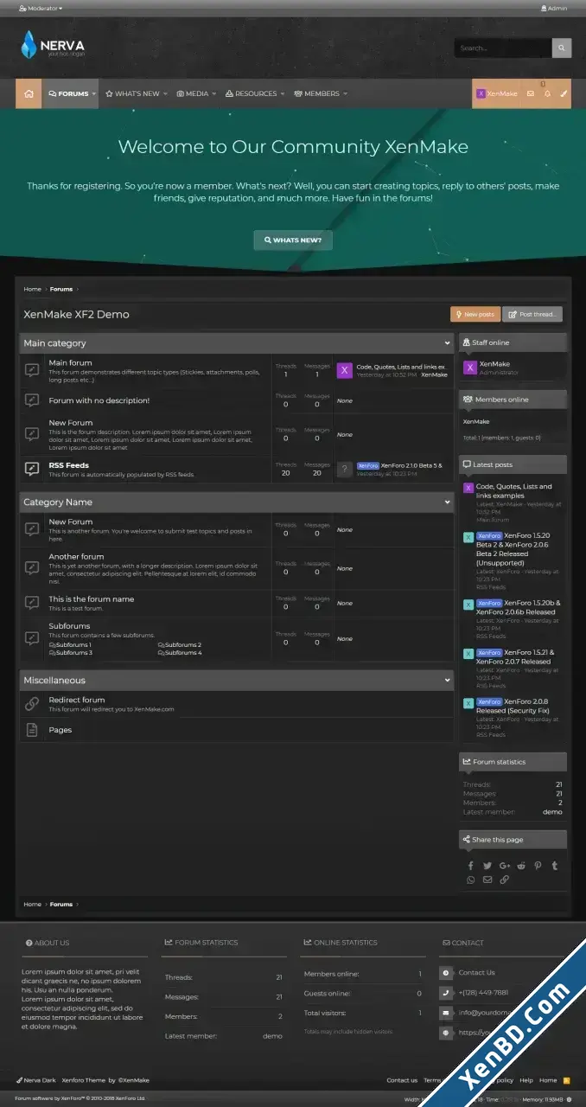Image resolution: width=586 pixels, height=1107 pixels.
Task: Click the paintbrush style chooser icon
Action: pos(564,93)
